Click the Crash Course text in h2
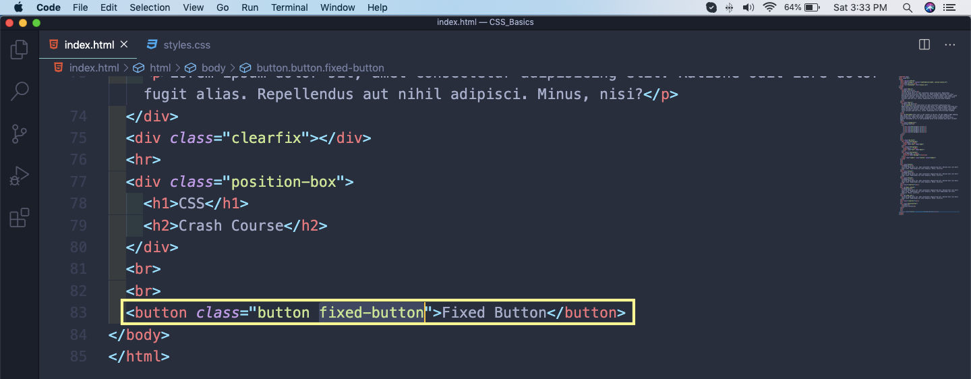The height and width of the screenshot is (379, 971). (x=231, y=225)
